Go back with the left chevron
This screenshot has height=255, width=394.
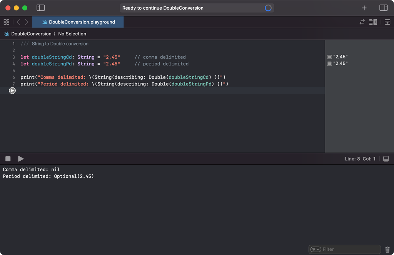[18, 22]
